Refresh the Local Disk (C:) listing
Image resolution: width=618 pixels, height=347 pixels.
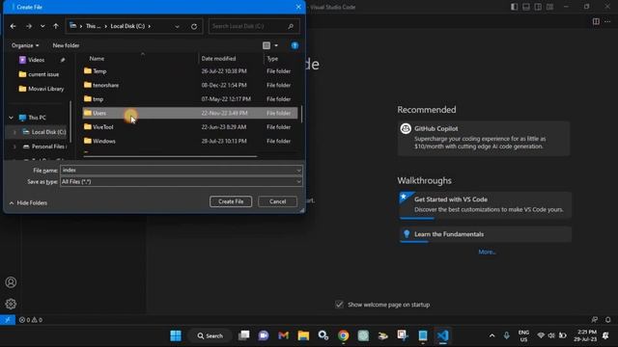point(194,26)
